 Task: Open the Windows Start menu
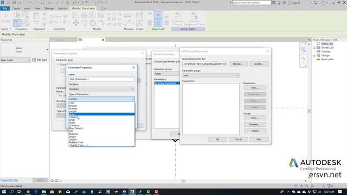coord(4,192)
